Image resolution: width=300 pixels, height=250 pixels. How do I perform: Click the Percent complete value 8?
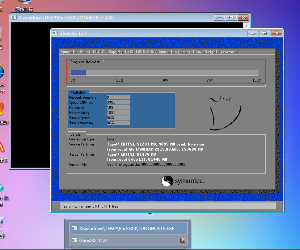coord(118,97)
